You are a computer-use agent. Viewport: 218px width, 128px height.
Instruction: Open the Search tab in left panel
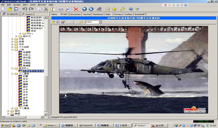(x=27, y=14)
